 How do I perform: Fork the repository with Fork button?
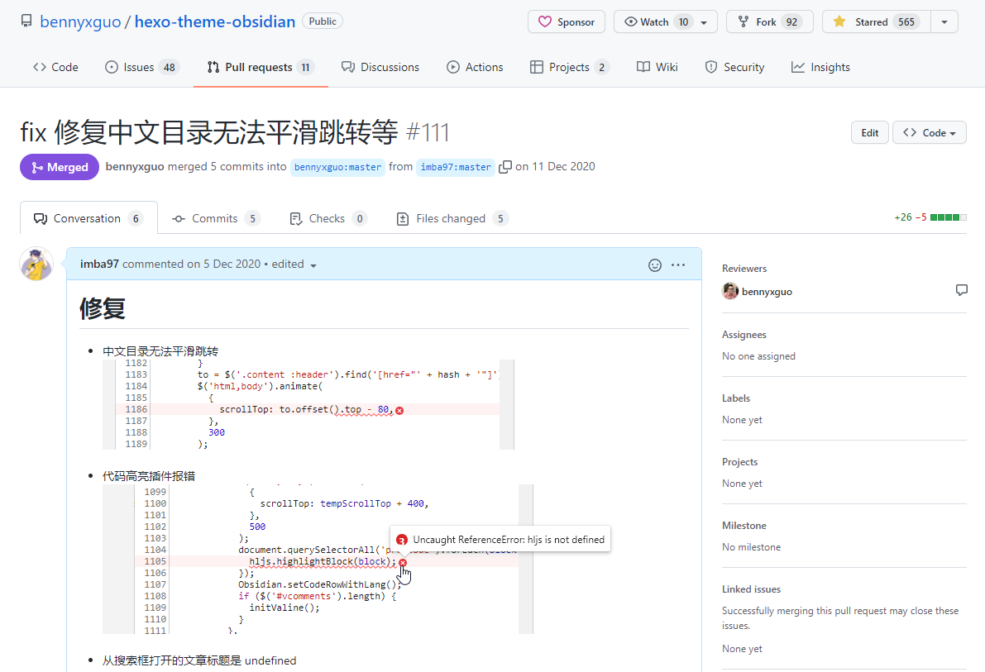pyautogui.click(x=769, y=22)
